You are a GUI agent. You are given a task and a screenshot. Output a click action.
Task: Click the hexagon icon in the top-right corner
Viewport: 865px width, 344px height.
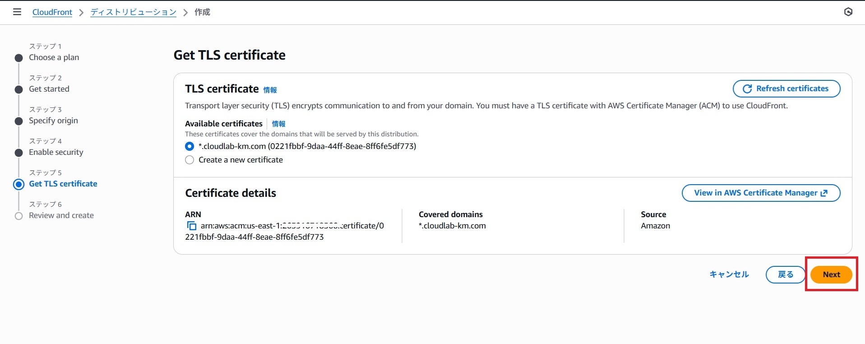coord(848,12)
